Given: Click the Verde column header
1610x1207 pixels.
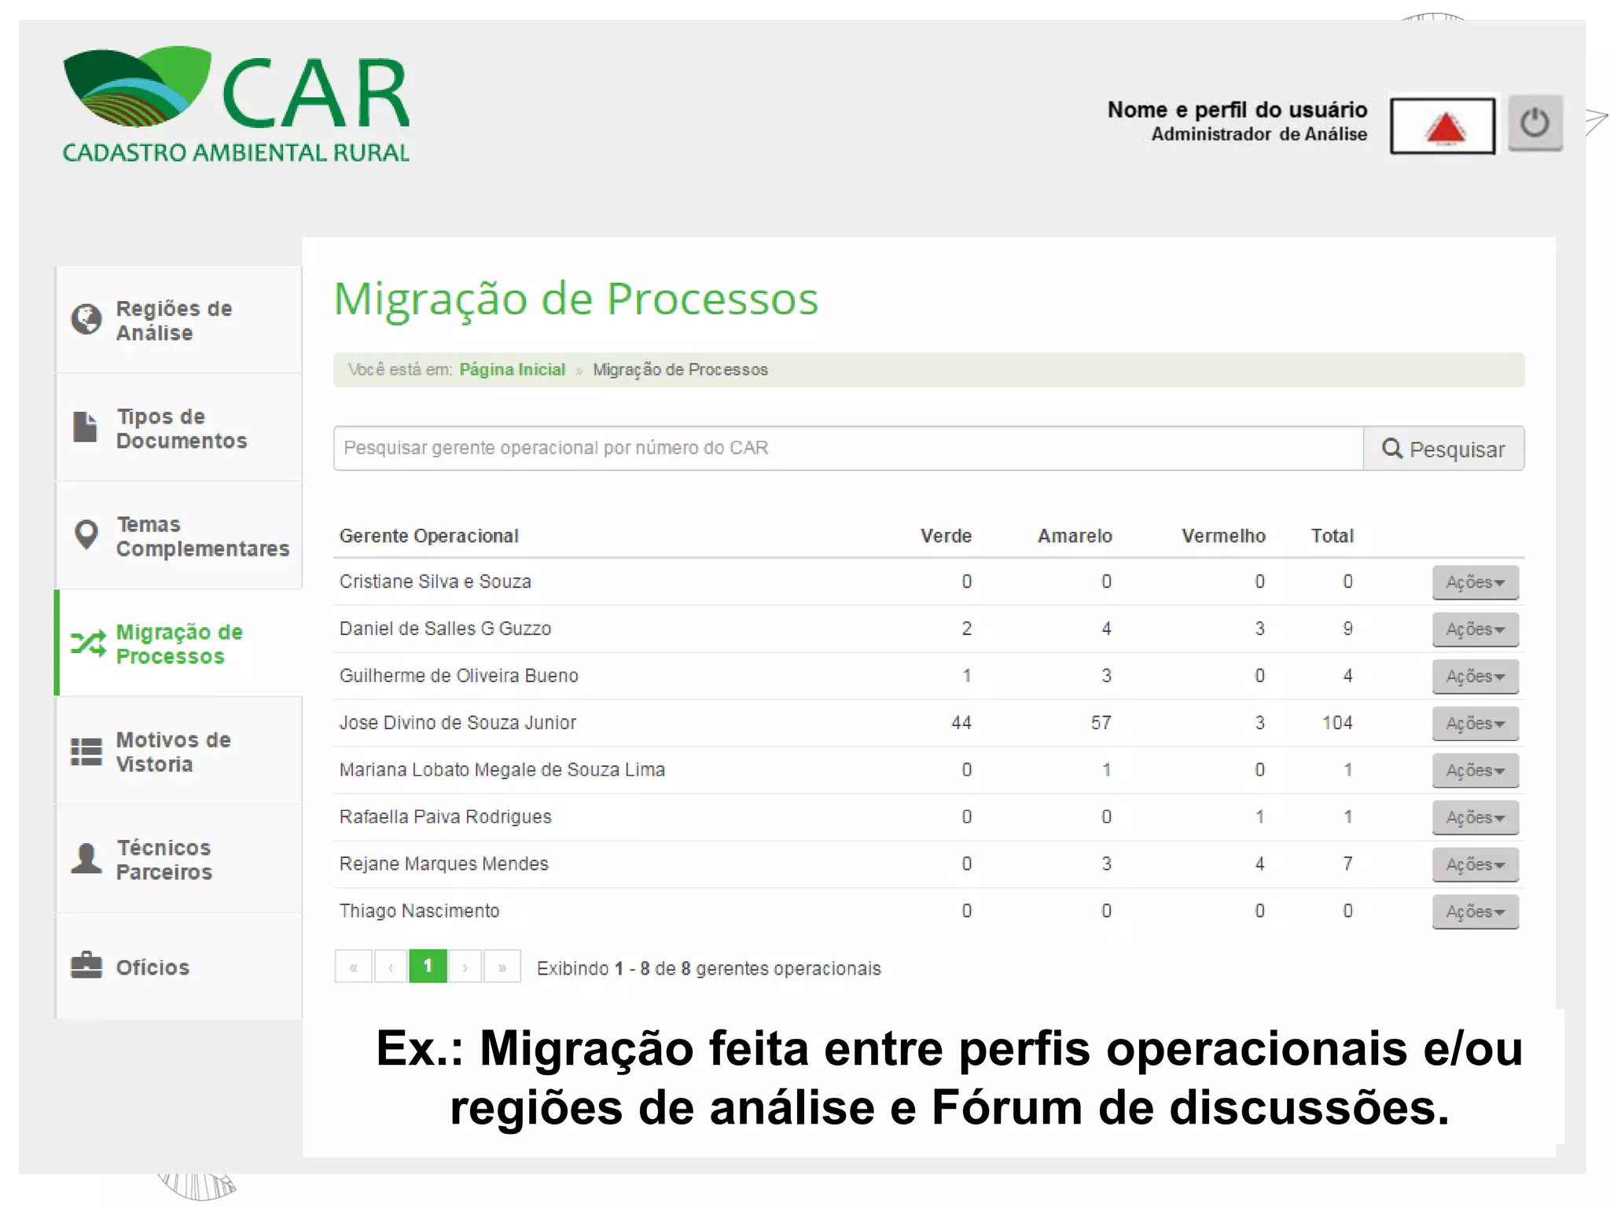Looking at the screenshot, I should click(x=947, y=536).
